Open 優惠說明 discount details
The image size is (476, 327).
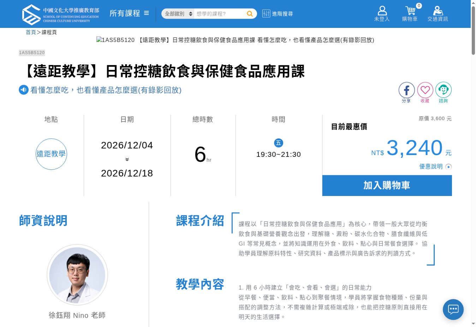coord(431,166)
